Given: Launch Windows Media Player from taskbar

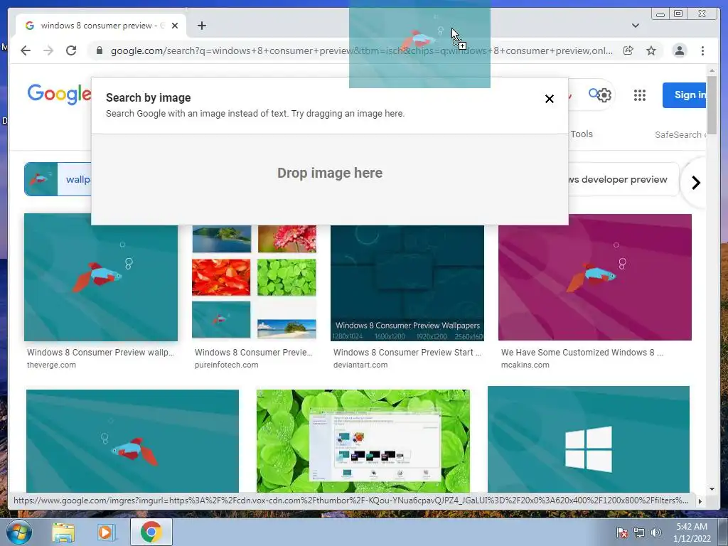Looking at the screenshot, I should [x=107, y=532].
